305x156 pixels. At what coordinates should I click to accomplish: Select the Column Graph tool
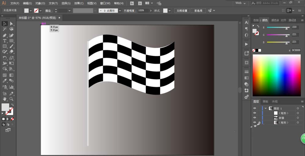12,87
